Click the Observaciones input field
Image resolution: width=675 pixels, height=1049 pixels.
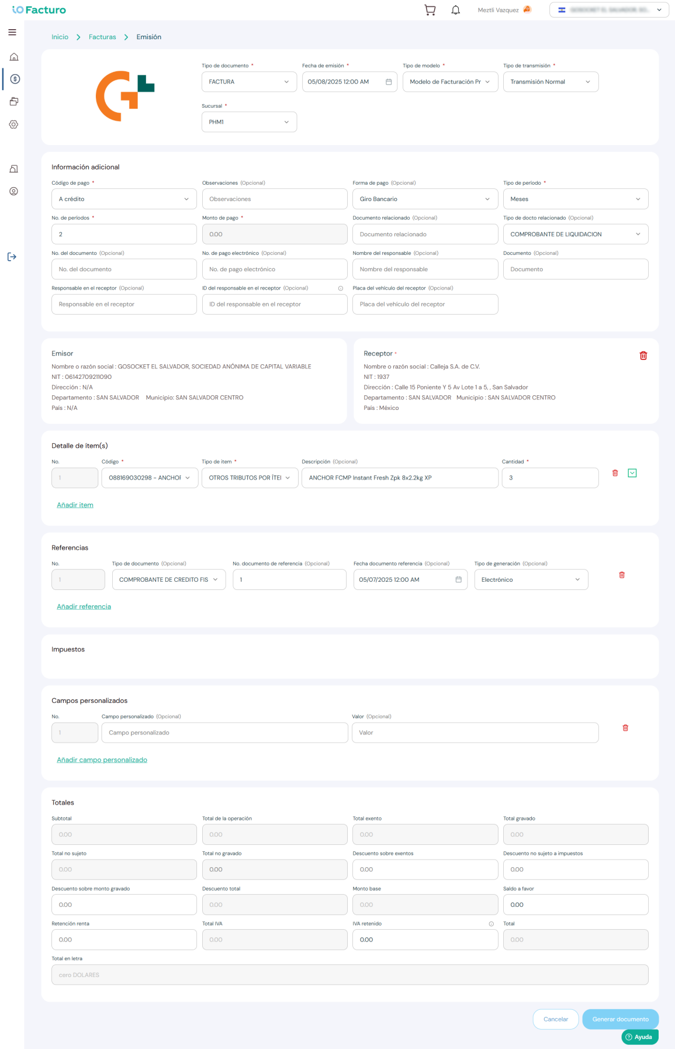coord(275,199)
